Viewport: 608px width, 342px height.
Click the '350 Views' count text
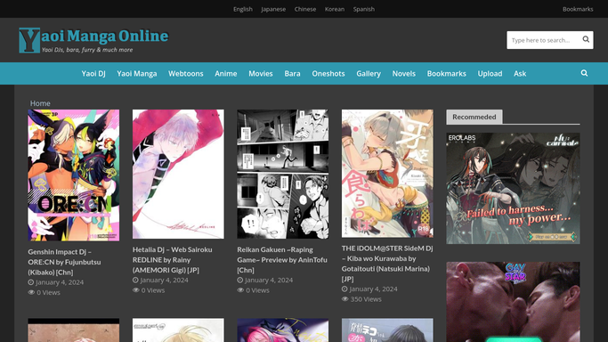(366, 299)
